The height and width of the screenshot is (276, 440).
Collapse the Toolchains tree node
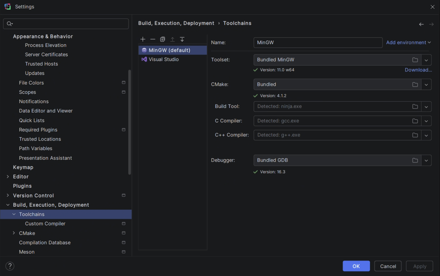tap(14, 214)
